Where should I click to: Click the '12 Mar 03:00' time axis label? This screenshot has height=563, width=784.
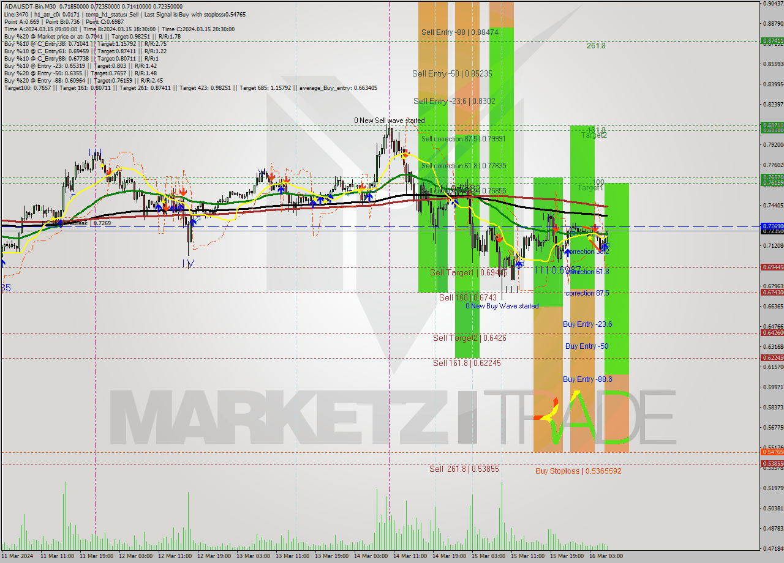[135, 556]
